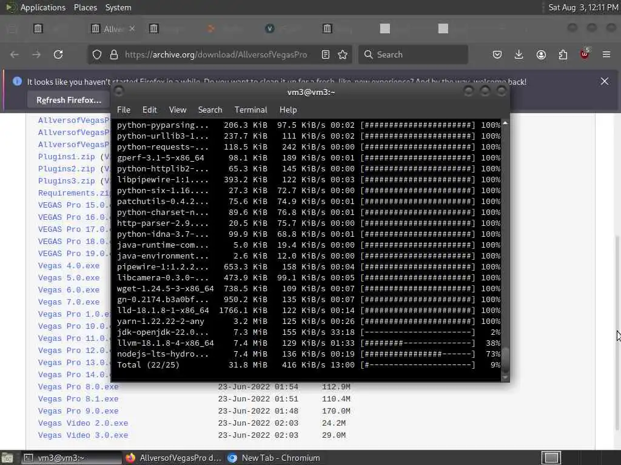This screenshot has height=465, width=621.
Task: Download Vegas Video 3.0.exe link
Action: click(x=82, y=435)
